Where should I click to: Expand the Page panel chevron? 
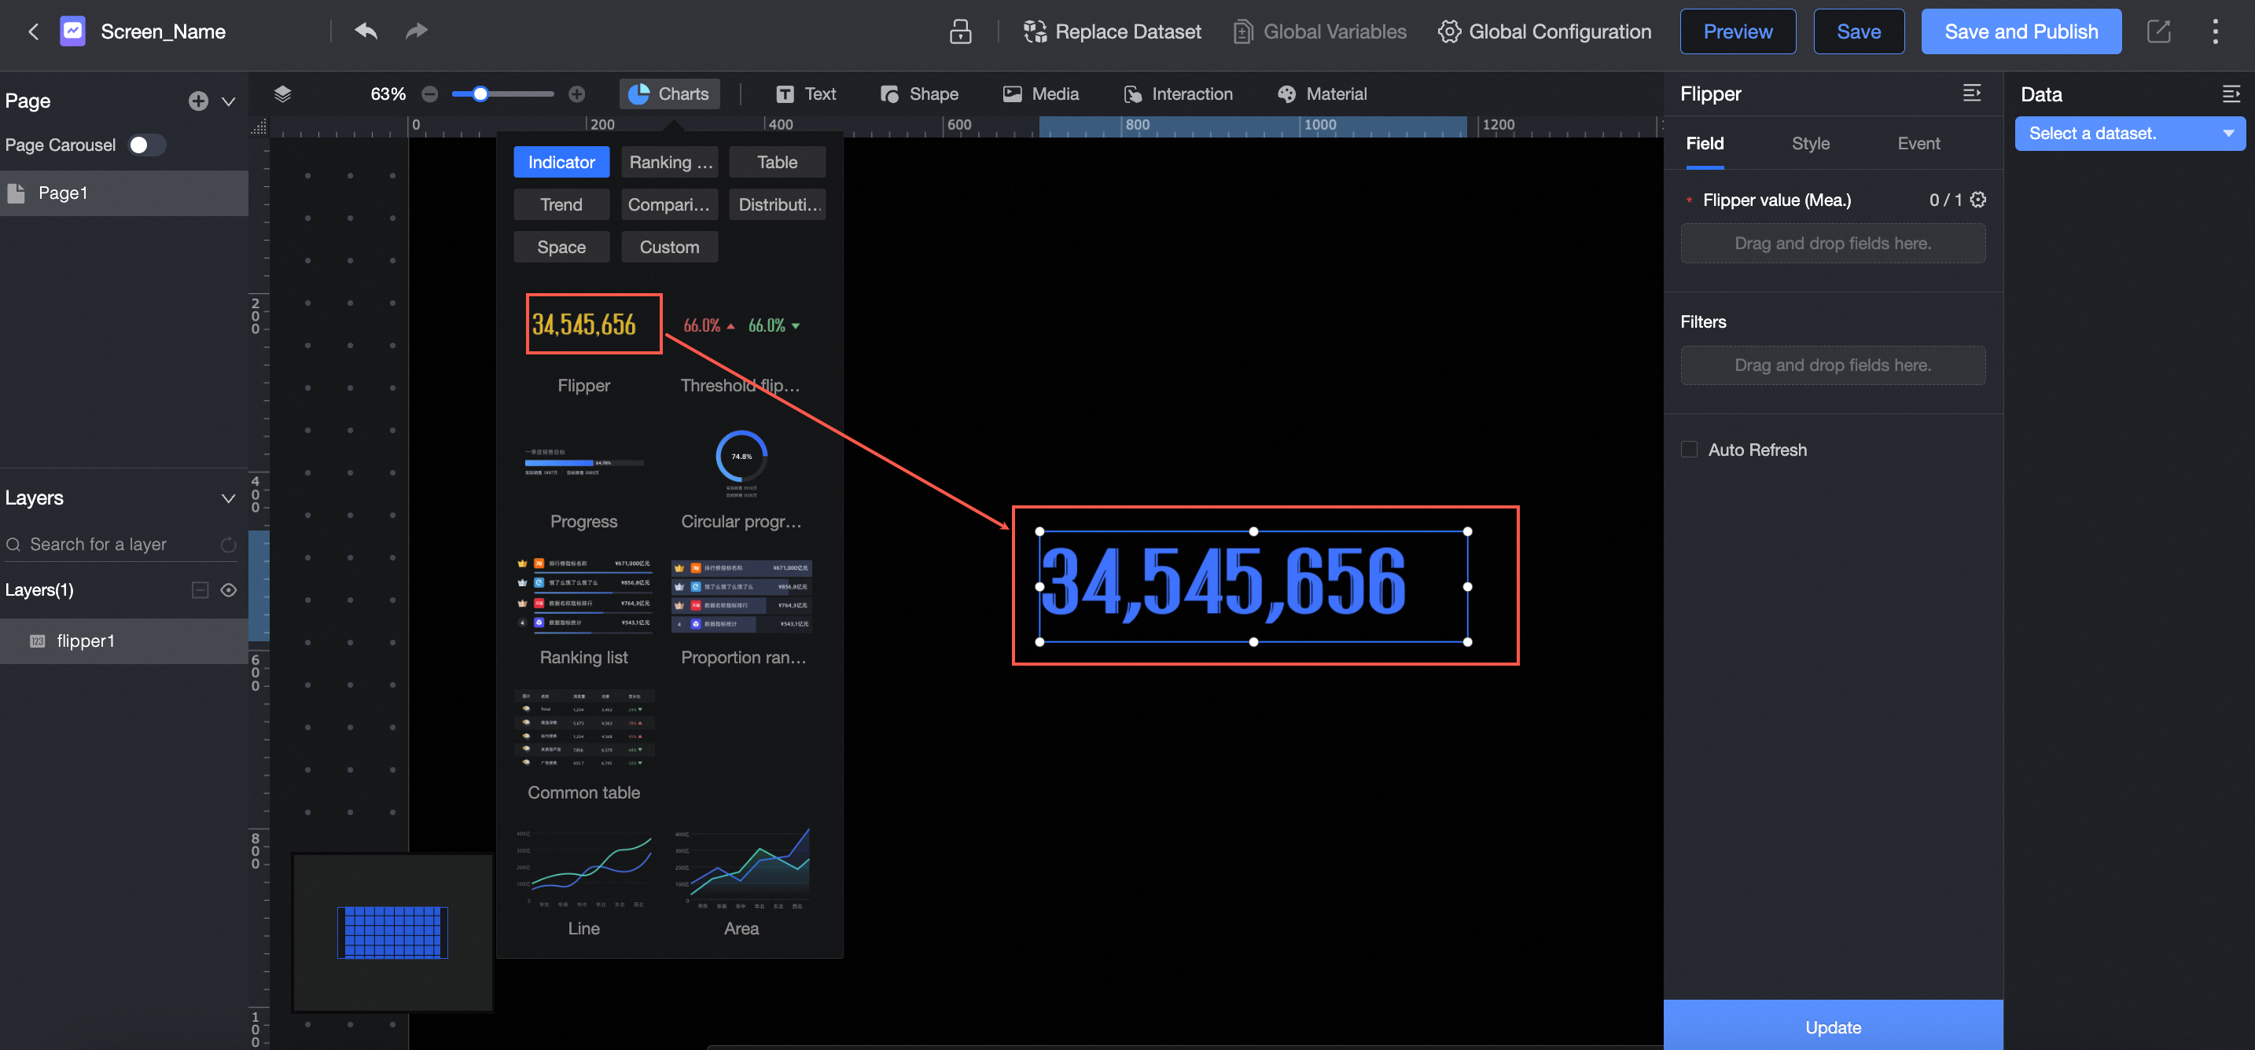click(x=229, y=101)
